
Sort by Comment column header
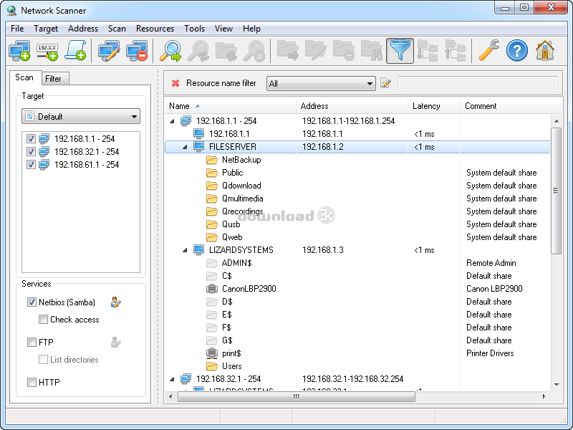pos(511,106)
